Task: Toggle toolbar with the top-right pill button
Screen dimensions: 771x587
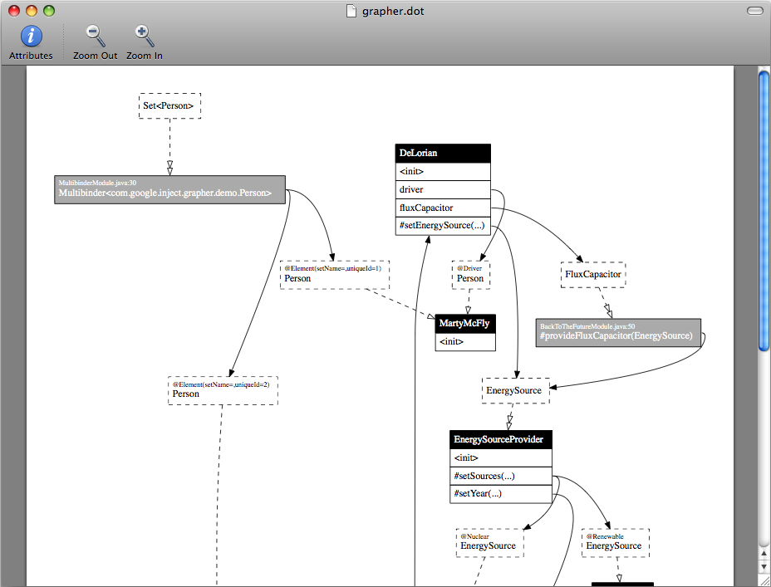Action: pos(754,11)
